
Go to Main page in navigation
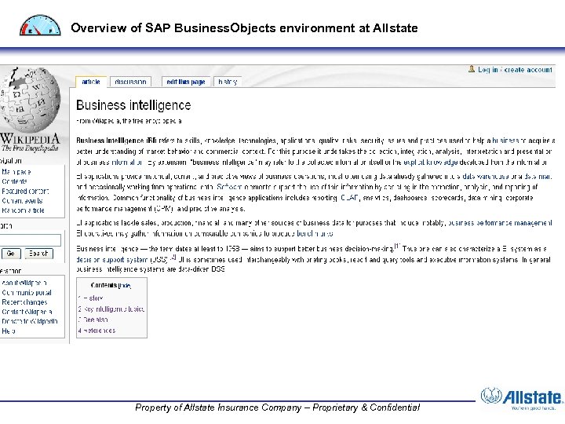pos(16,172)
